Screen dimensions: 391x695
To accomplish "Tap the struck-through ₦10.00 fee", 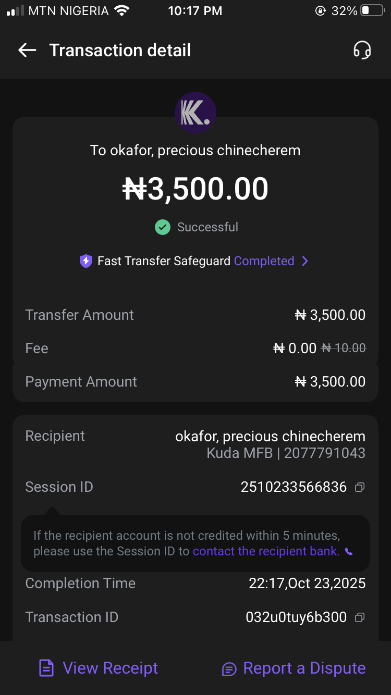I will (x=343, y=348).
